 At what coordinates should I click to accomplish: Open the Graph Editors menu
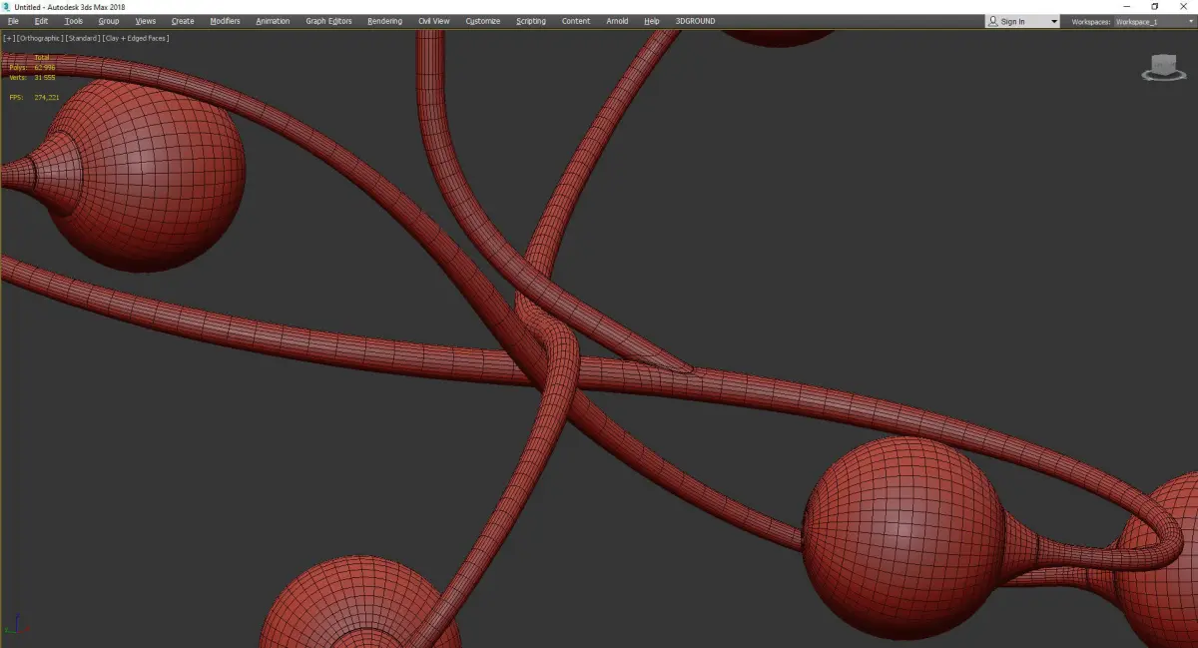pyautogui.click(x=328, y=21)
